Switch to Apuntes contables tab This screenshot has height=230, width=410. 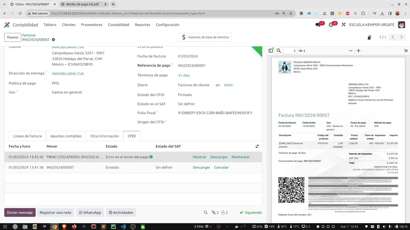(66, 136)
